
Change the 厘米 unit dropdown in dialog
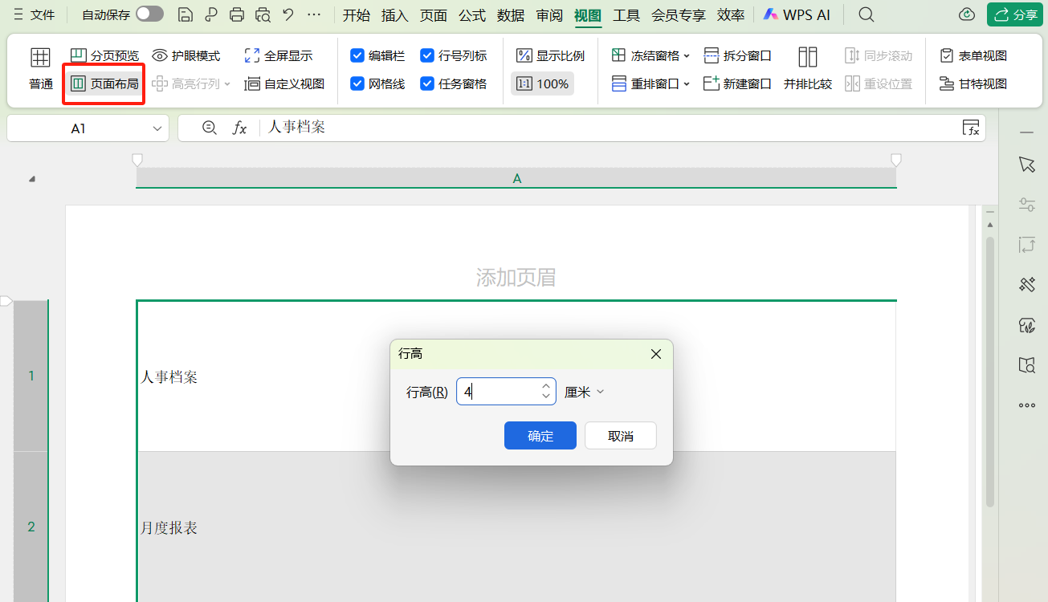(584, 391)
